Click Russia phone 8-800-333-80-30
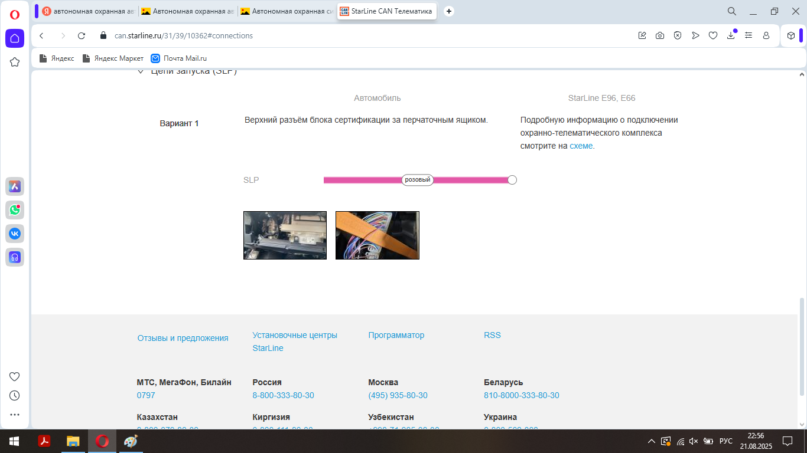The height and width of the screenshot is (453, 807). coord(283,395)
